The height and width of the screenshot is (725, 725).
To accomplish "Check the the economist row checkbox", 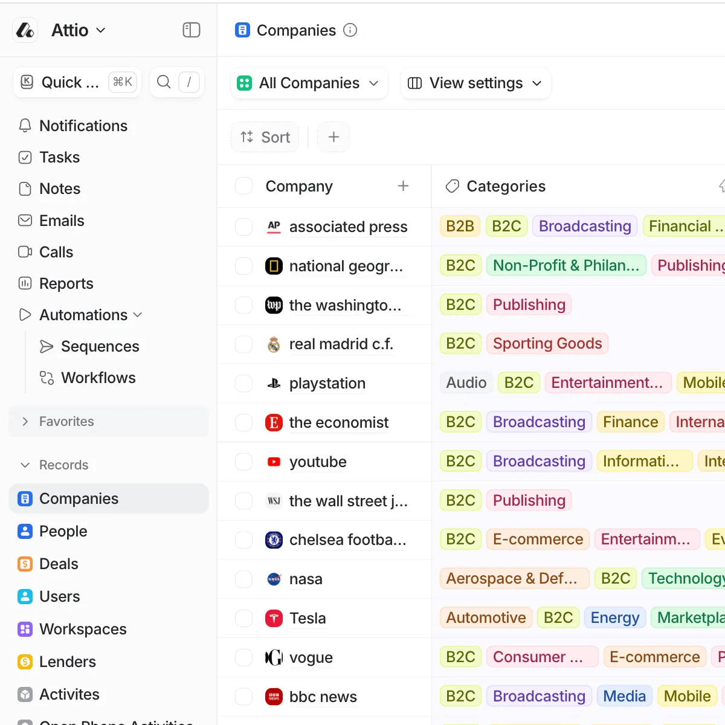I will [243, 422].
